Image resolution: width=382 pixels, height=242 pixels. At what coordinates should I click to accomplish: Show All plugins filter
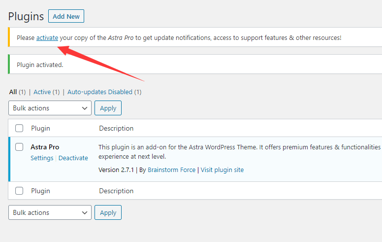13,92
